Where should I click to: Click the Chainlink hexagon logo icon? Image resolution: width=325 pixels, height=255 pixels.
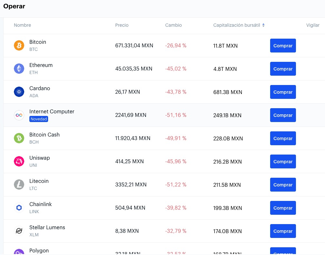pos(19,208)
